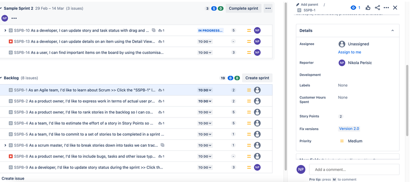Screen dimensions: 410x182
Task: Click the SSPB-8 issue key link
Action: 21,157
